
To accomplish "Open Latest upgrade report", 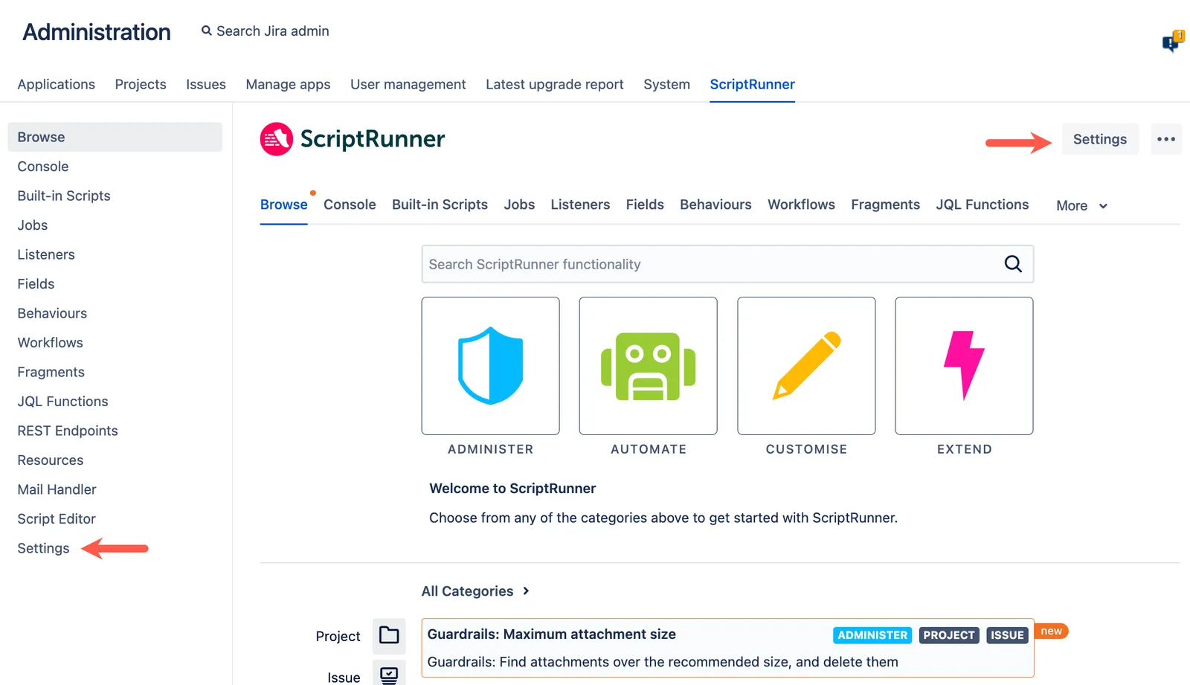I will pos(555,84).
